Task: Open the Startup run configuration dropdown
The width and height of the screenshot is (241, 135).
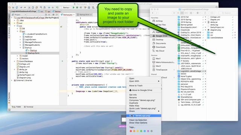Action: pyautogui.click(x=66, y=7)
